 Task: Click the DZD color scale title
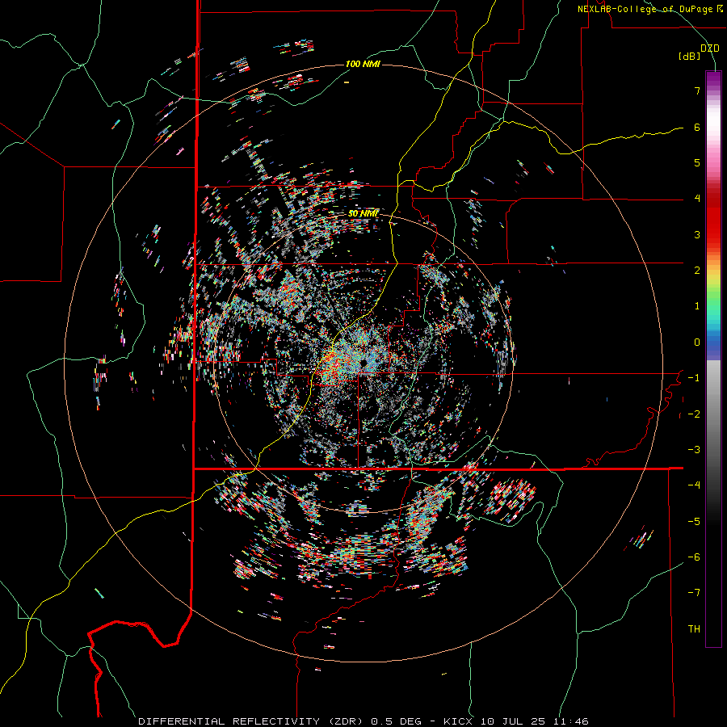pyautogui.click(x=709, y=48)
